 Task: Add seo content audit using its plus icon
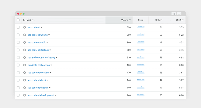(x=25, y=42)
